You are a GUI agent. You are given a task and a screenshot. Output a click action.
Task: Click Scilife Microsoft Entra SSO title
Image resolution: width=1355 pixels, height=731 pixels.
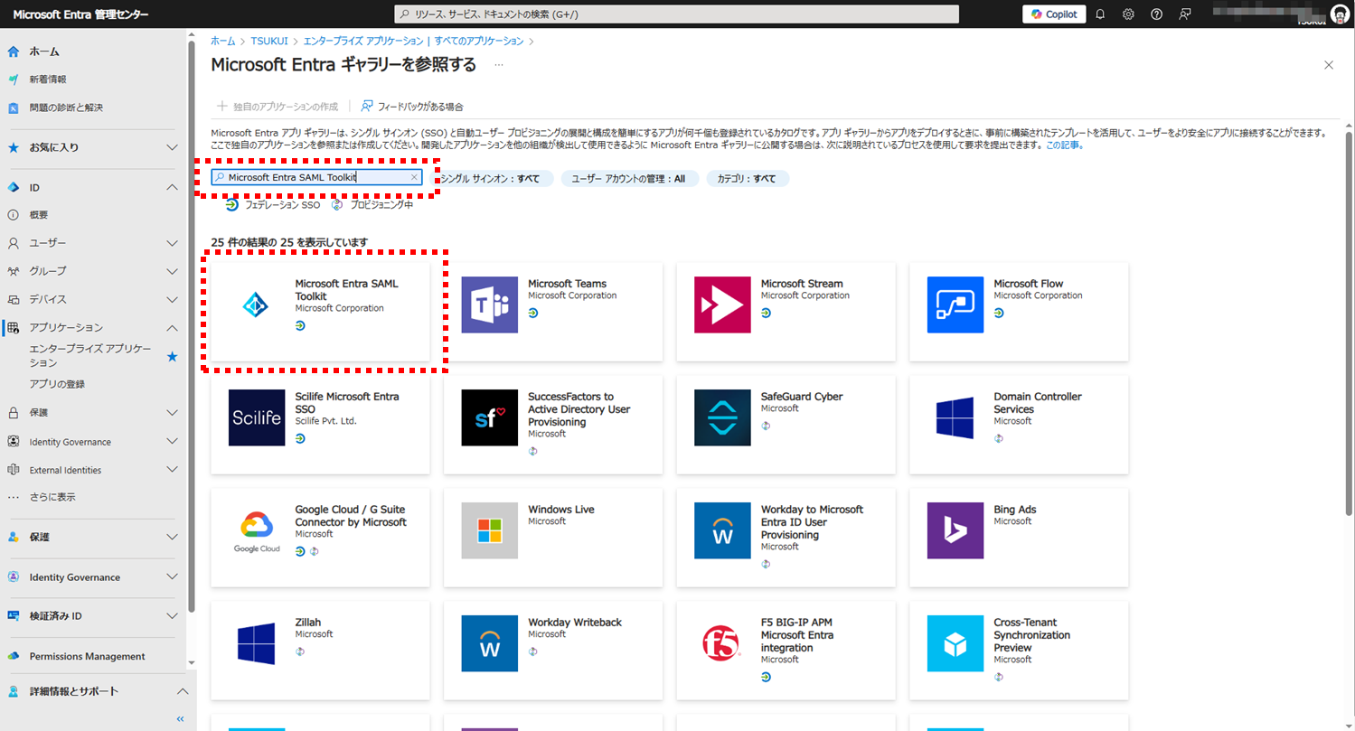click(x=347, y=403)
